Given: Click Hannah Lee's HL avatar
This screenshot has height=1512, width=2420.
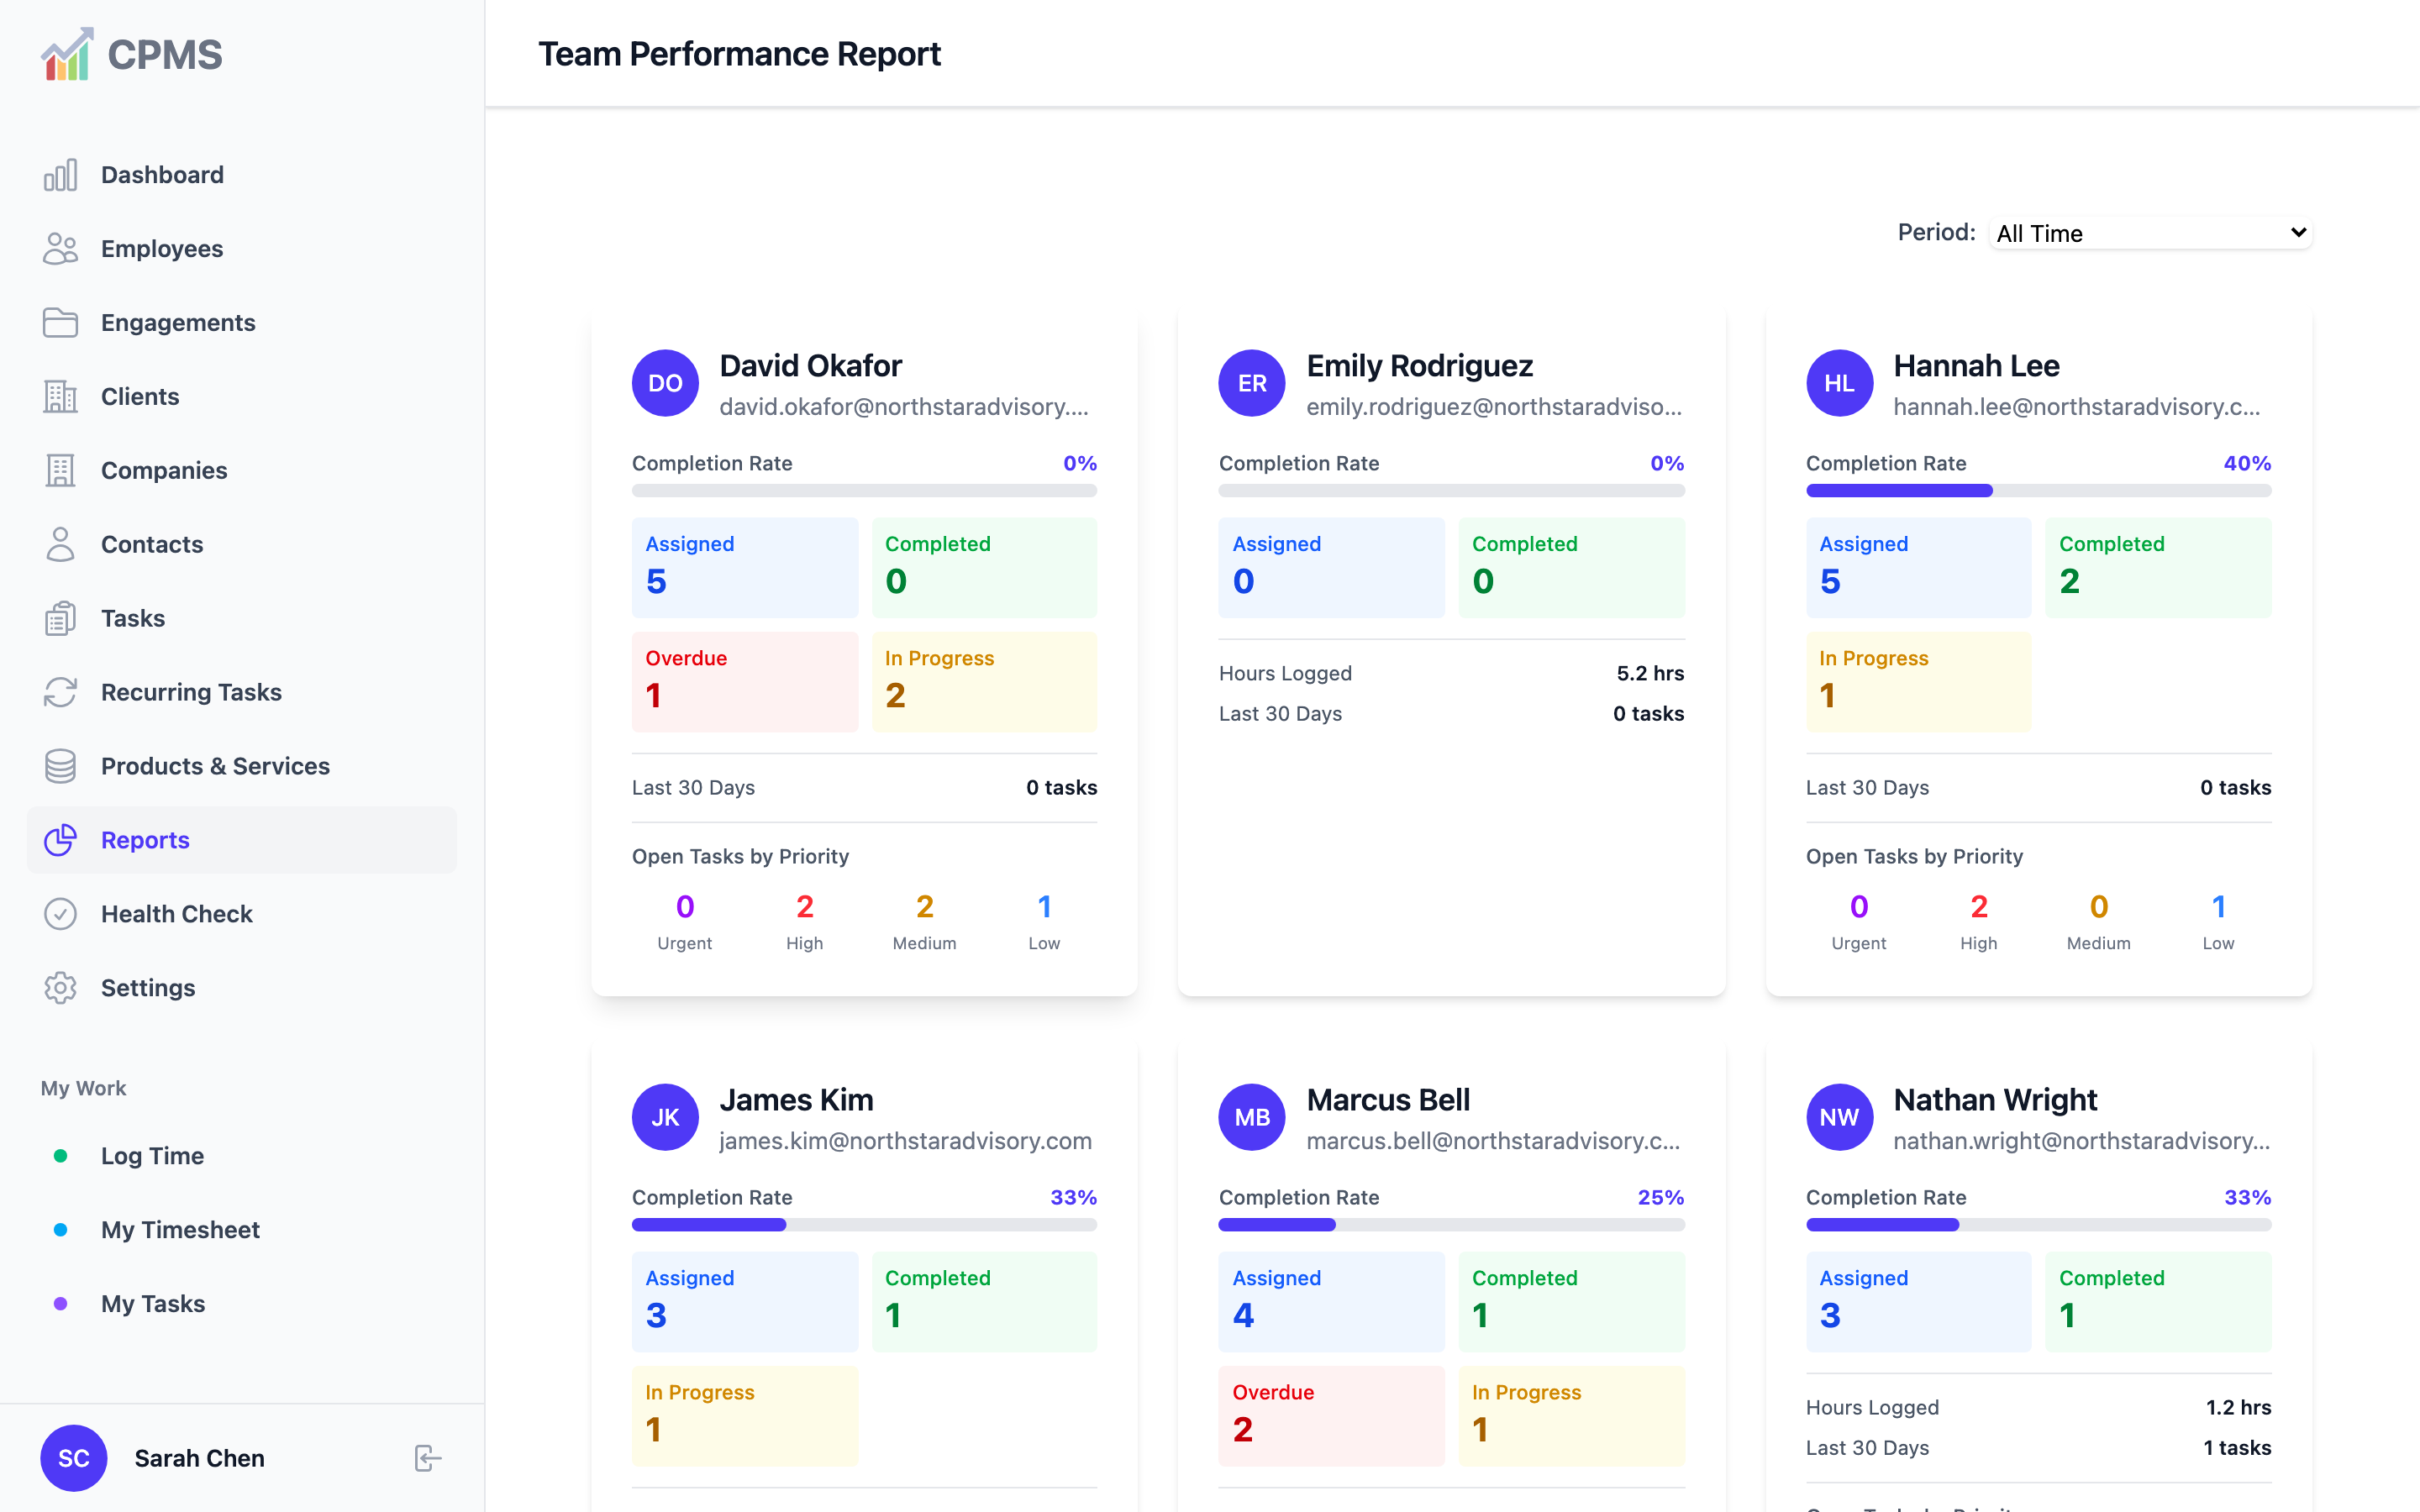Looking at the screenshot, I should (x=1839, y=383).
